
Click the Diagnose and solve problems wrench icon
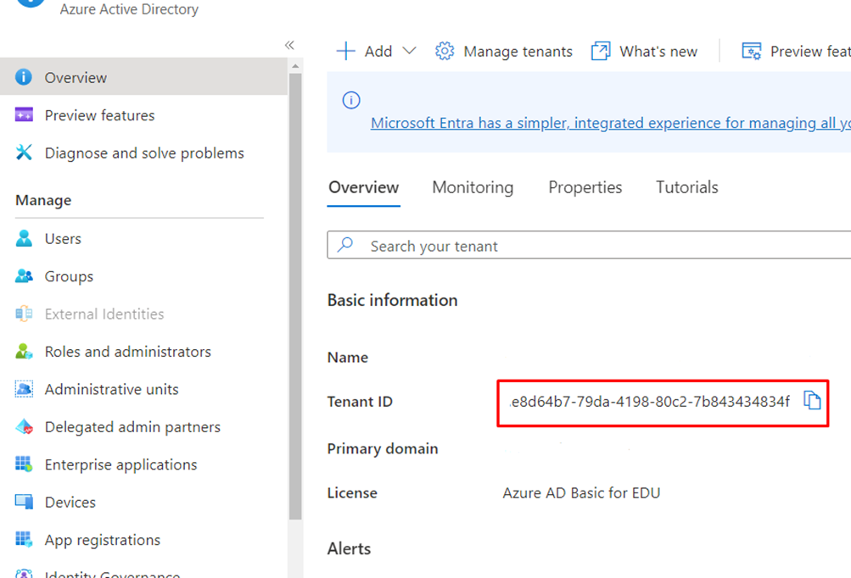tap(24, 153)
